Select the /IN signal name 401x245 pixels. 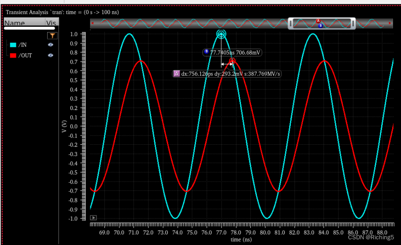click(22, 45)
